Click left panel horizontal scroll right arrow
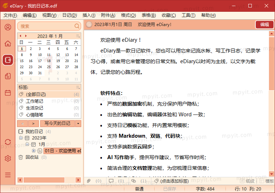Viewport: 275px width, 193px height. click(78, 180)
